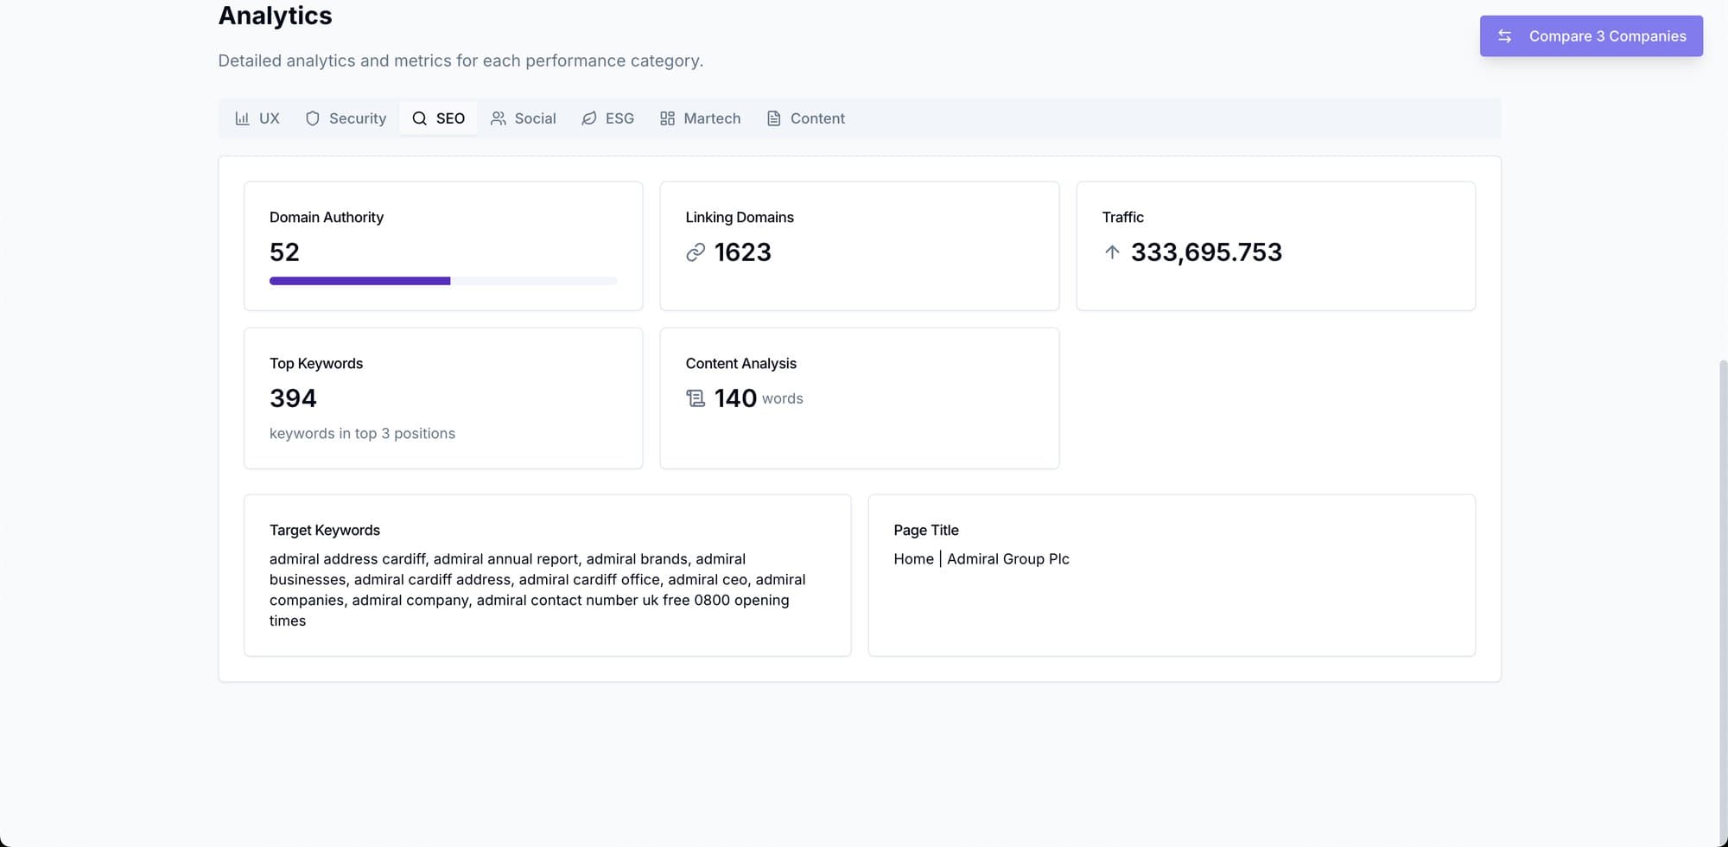
Task: Click the up arrow icon by Traffic value
Action: (1112, 252)
